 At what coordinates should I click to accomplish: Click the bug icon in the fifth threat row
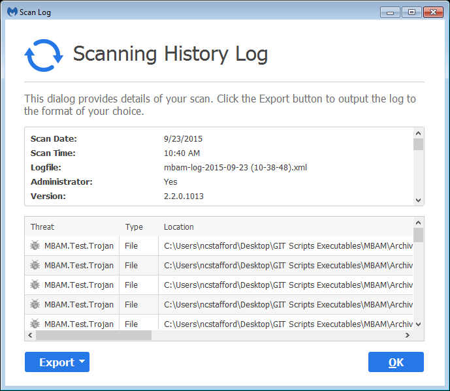pyautogui.click(x=35, y=324)
